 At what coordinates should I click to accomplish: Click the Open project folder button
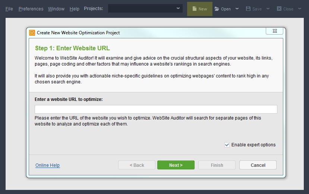[x=223, y=9]
